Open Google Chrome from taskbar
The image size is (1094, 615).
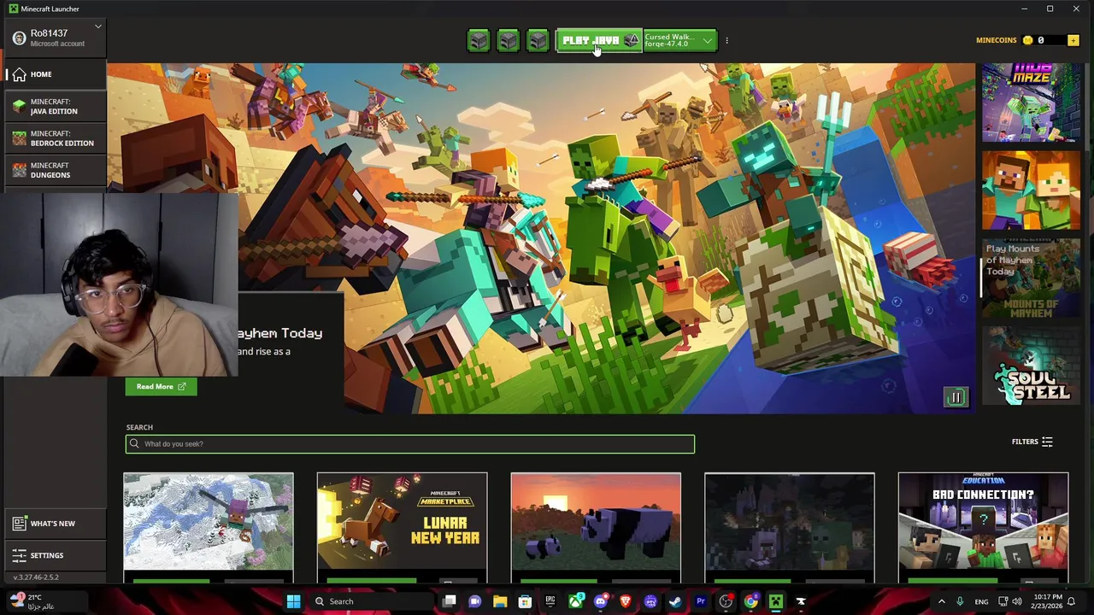[750, 601]
